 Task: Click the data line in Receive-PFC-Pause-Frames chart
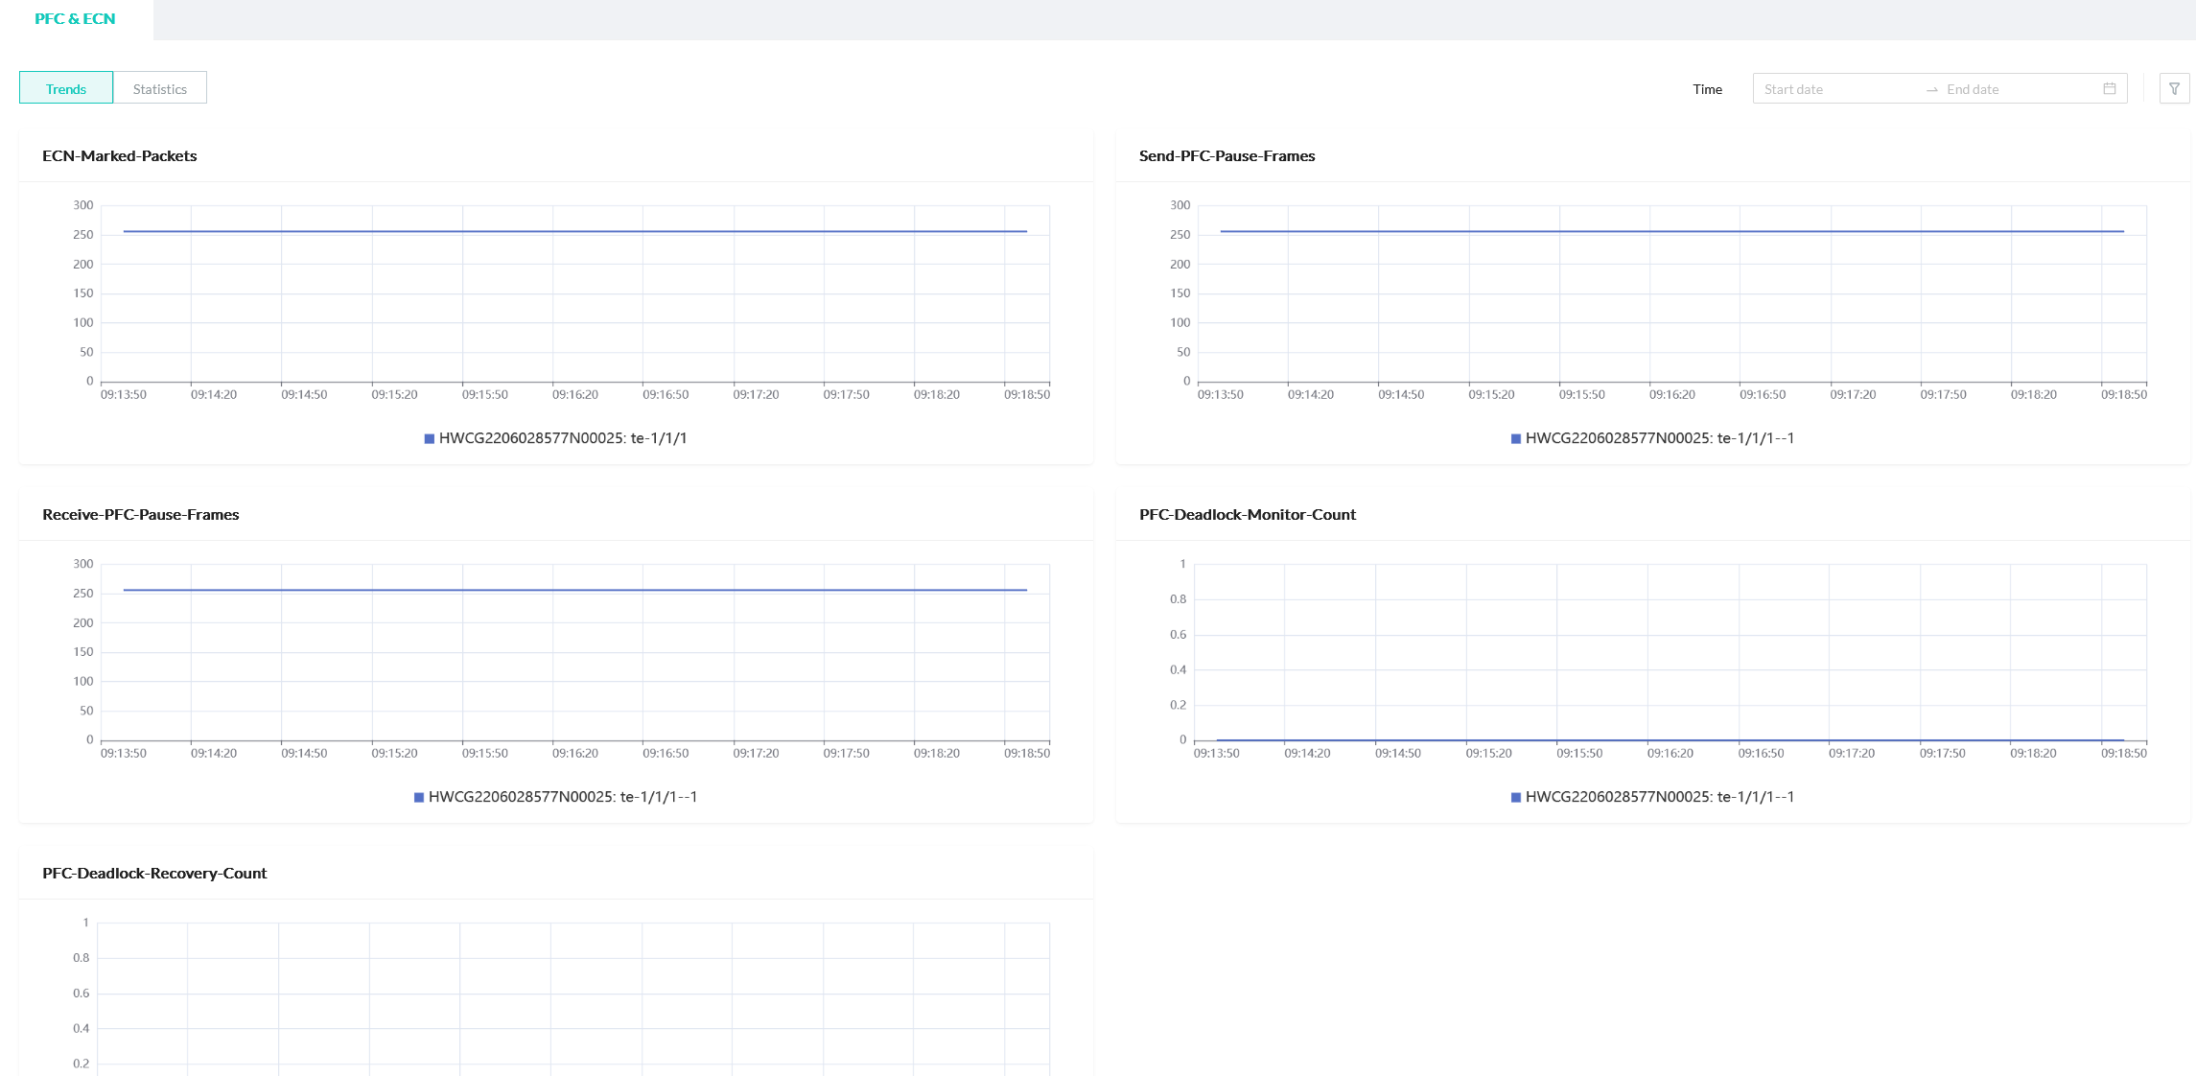coord(575,590)
